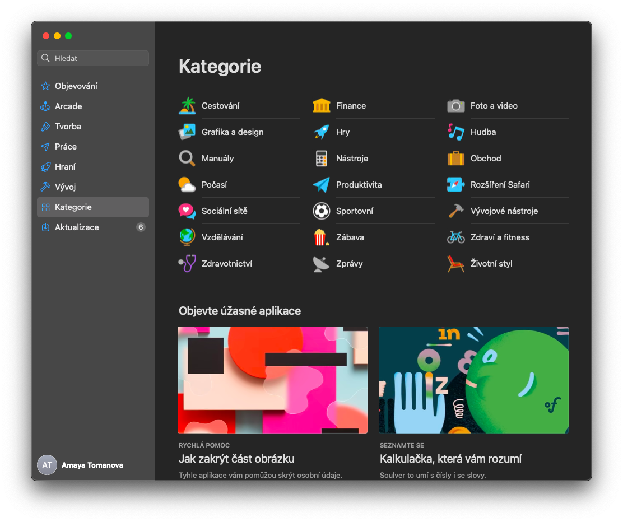This screenshot has height=522, width=623.
Task: Go to Aktualizace in the sidebar
Action: [x=77, y=227]
